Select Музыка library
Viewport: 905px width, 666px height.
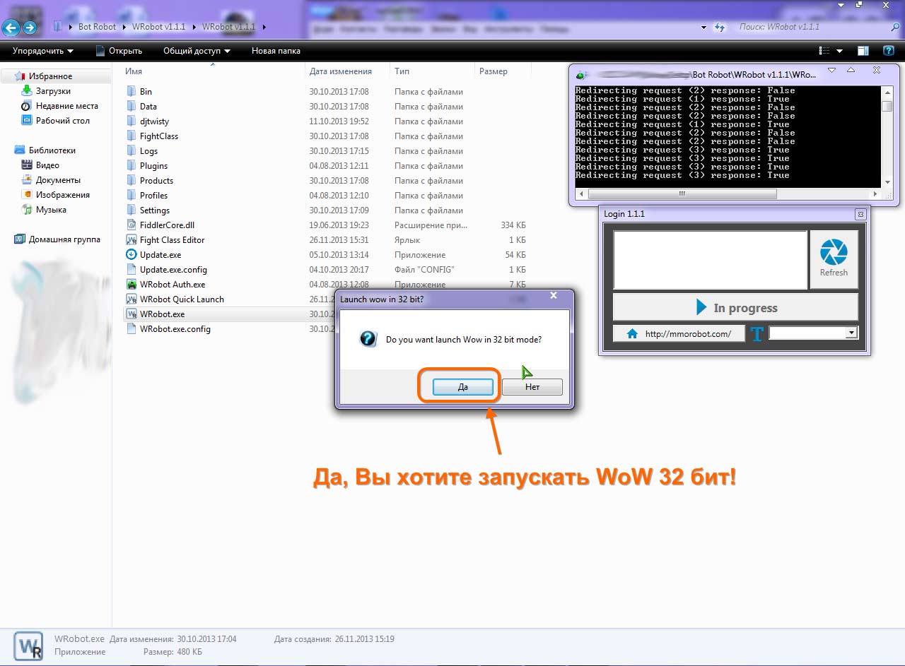click(51, 210)
